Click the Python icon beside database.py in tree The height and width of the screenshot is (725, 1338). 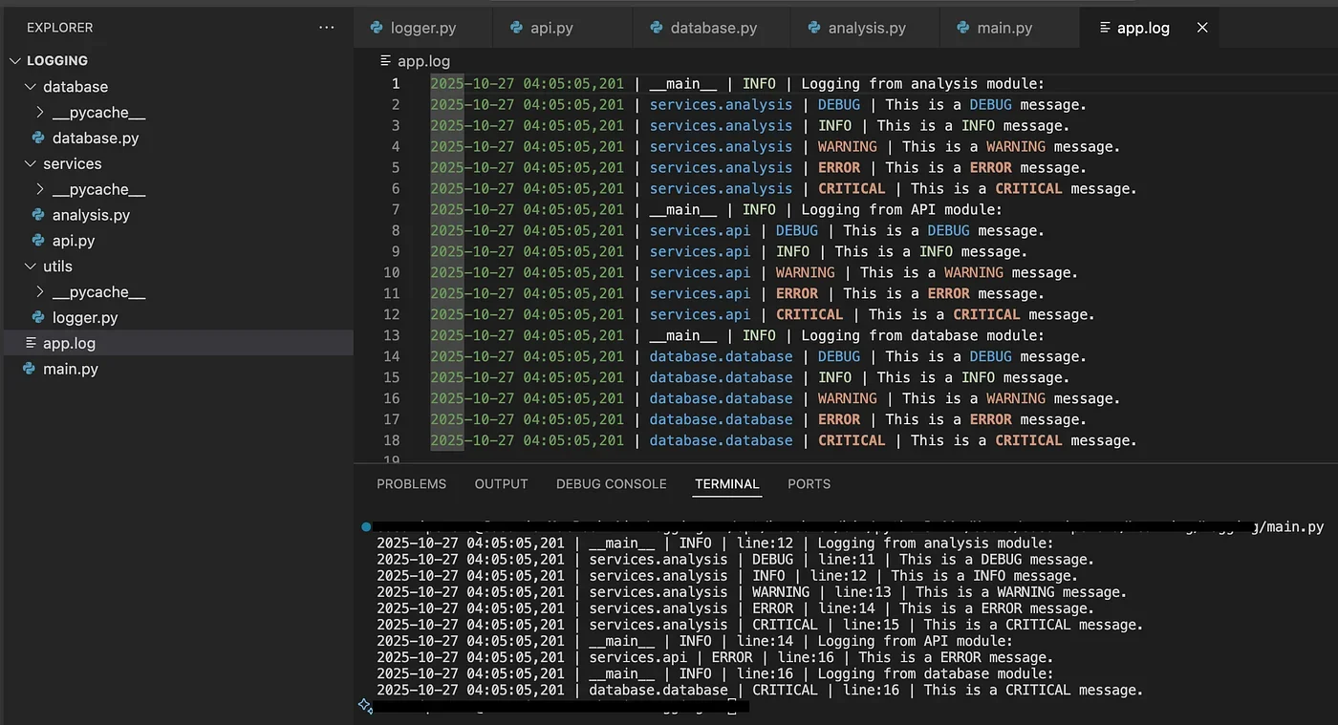38,138
